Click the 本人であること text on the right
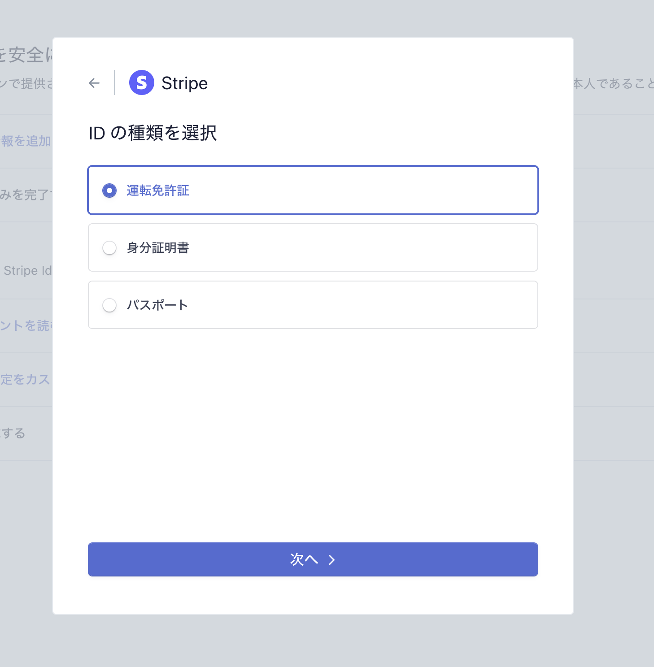 point(614,83)
